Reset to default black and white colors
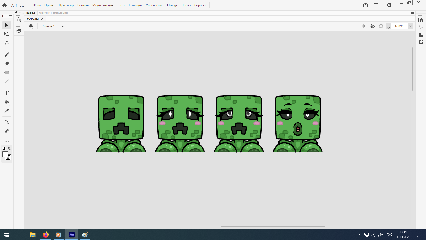The height and width of the screenshot is (240, 426). [x=4, y=149]
